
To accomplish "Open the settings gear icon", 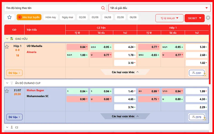I will click(208, 18).
